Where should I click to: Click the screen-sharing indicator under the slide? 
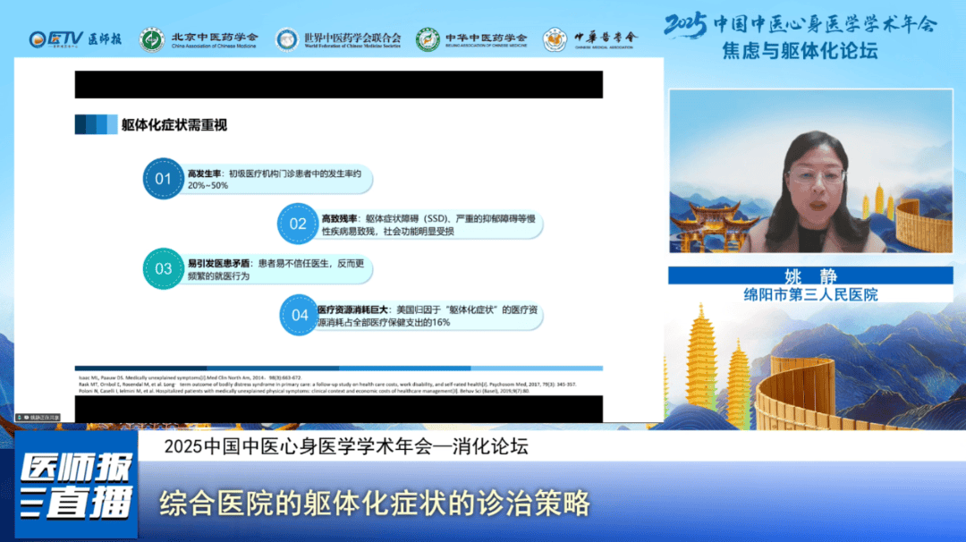[38, 418]
